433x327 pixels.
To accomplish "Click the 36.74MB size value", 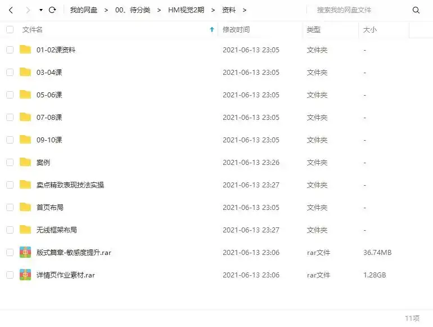I will (377, 253).
